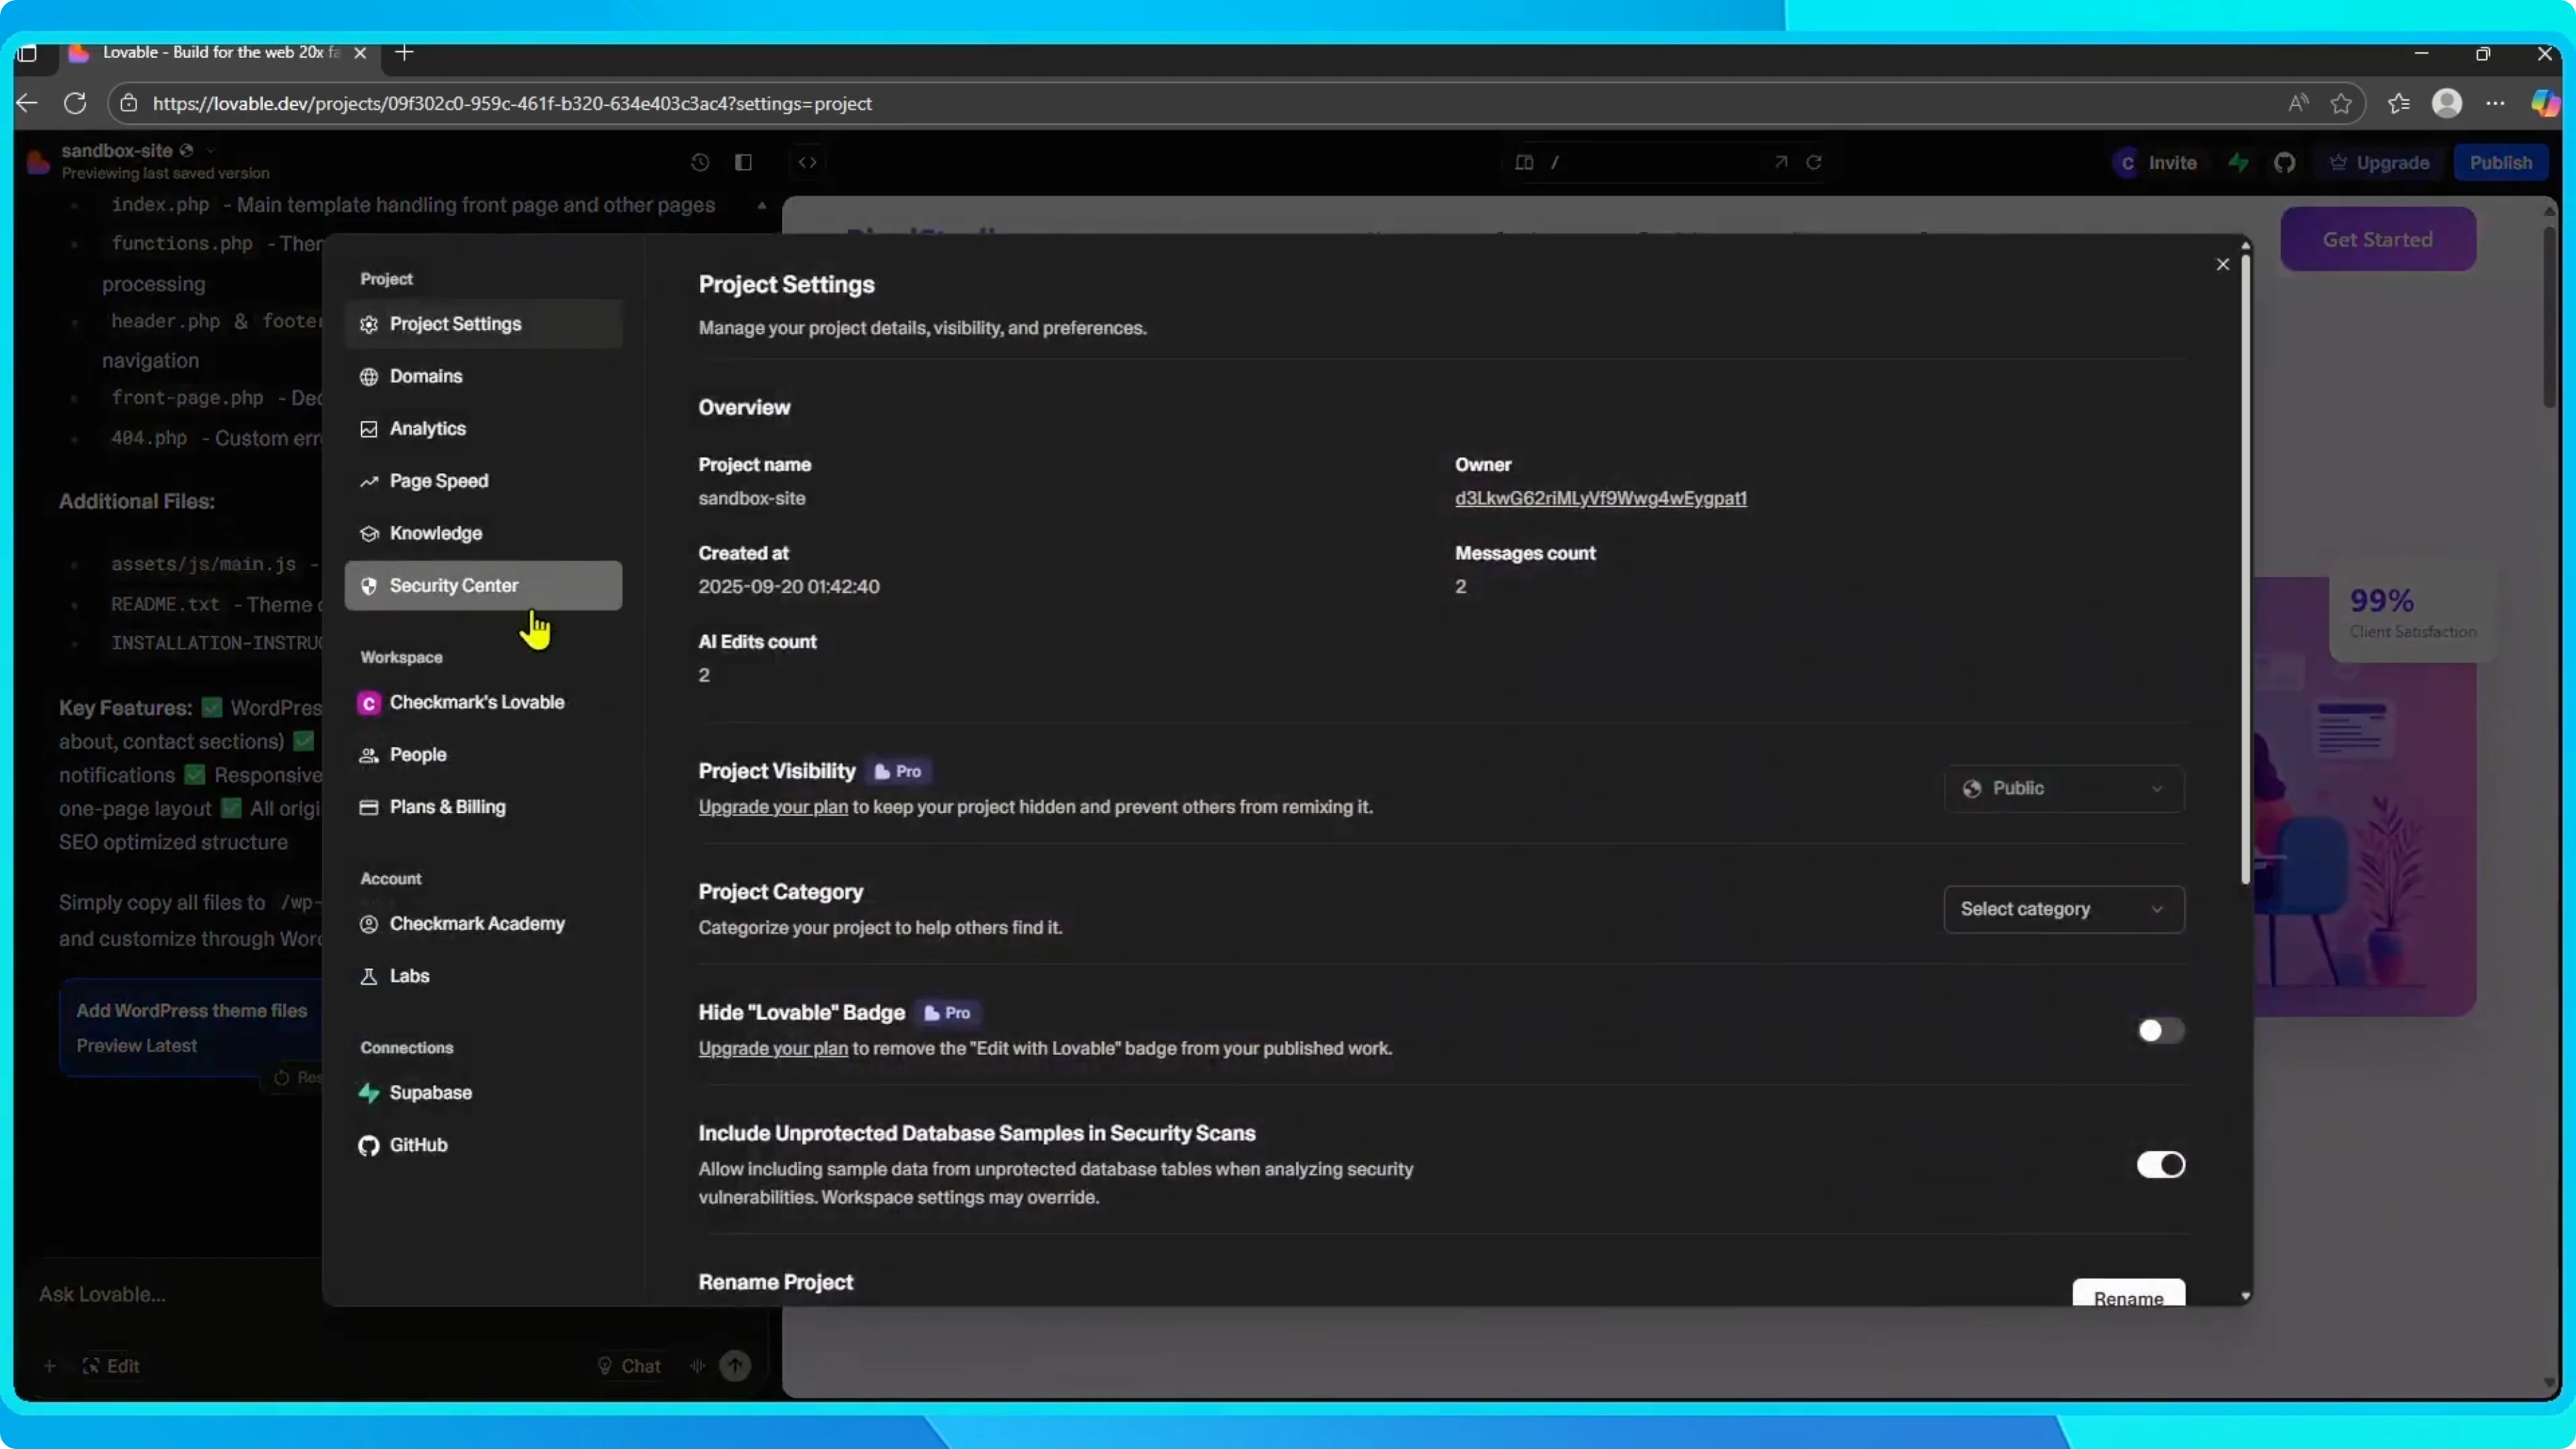
Task: Close the Project Settings dialog
Action: pyautogui.click(x=2222, y=264)
